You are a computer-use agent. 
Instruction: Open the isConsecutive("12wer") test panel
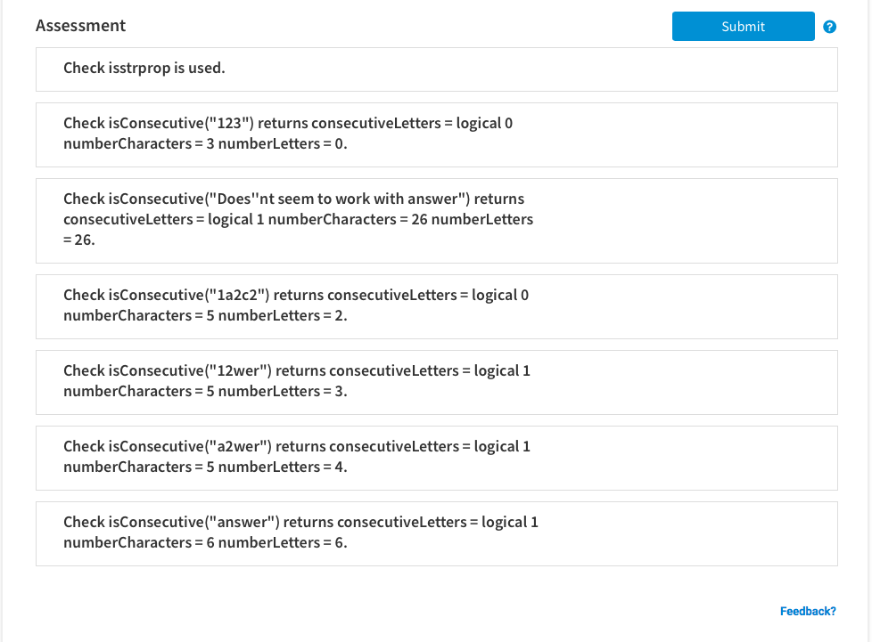436,381
